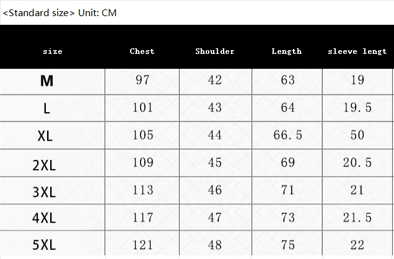Click the 2XL size row label
The image size is (394, 259).
click(x=44, y=164)
